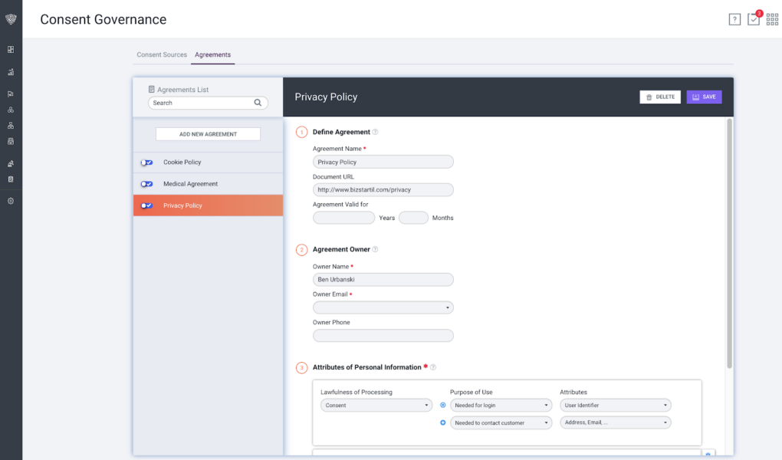Switch to the Consent Sources tab
Image resolution: width=782 pixels, height=460 pixels.
161,55
